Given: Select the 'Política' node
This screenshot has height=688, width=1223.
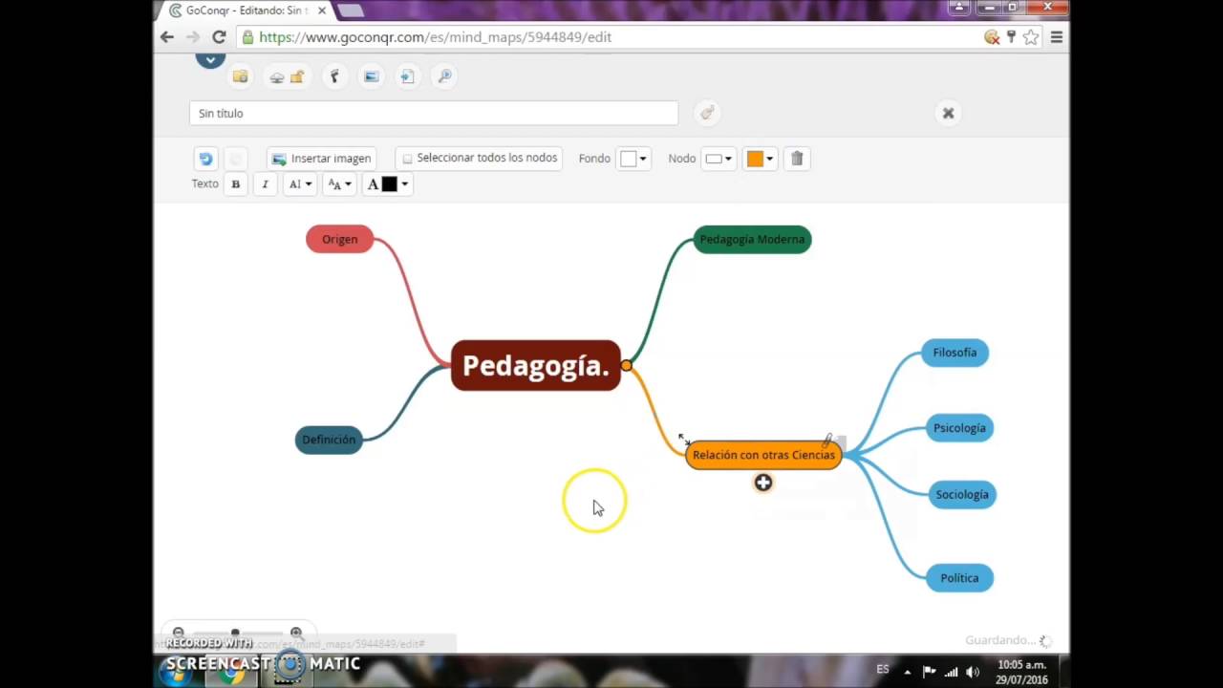Looking at the screenshot, I should pyautogui.click(x=959, y=577).
